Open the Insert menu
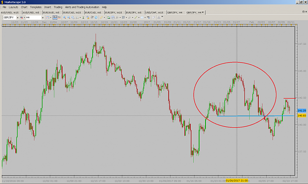Screen dimensions: 308x184 47,7
